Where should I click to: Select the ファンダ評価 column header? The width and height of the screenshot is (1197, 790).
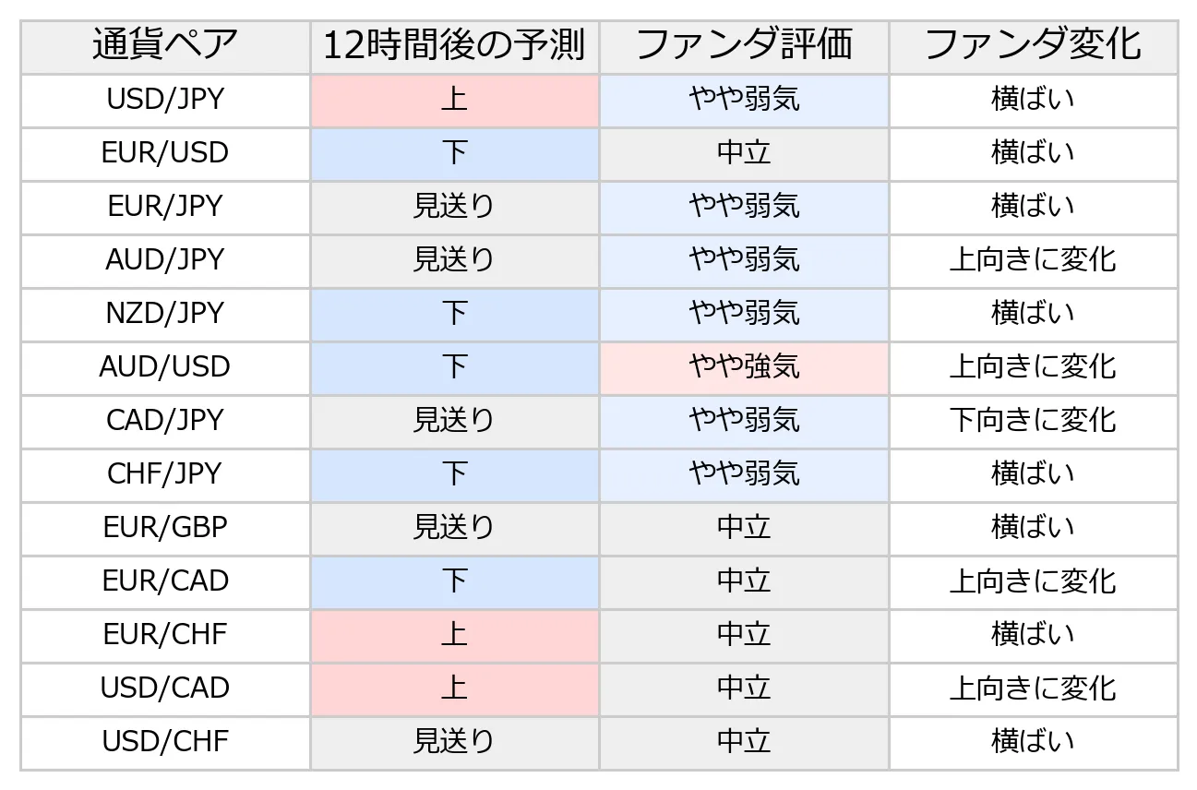pos(744,46)
